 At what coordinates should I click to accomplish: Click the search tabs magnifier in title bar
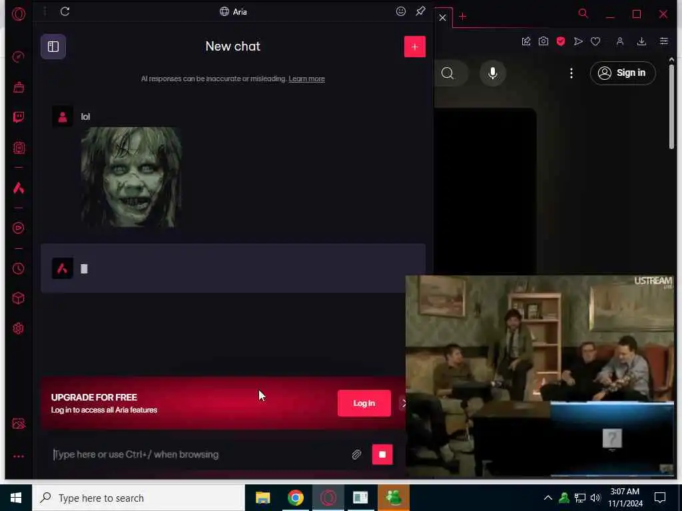583,13
